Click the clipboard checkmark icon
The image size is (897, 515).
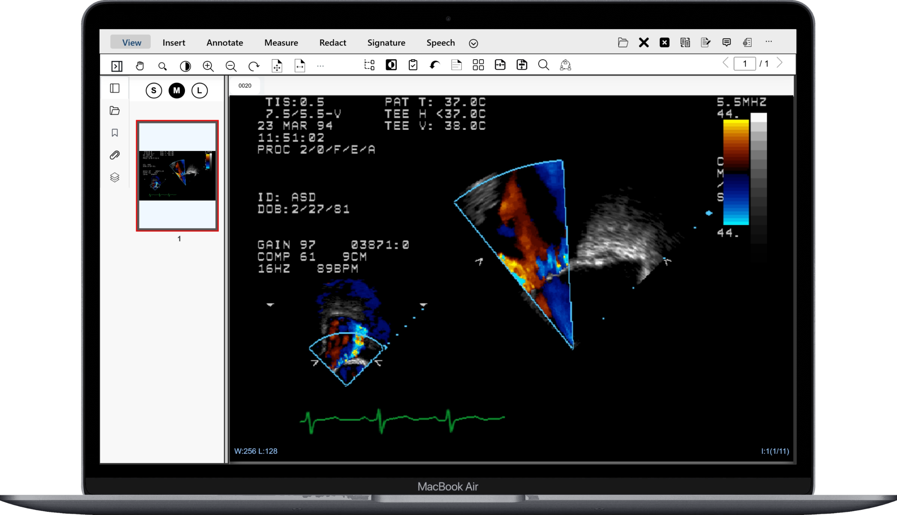click(413, 65)
